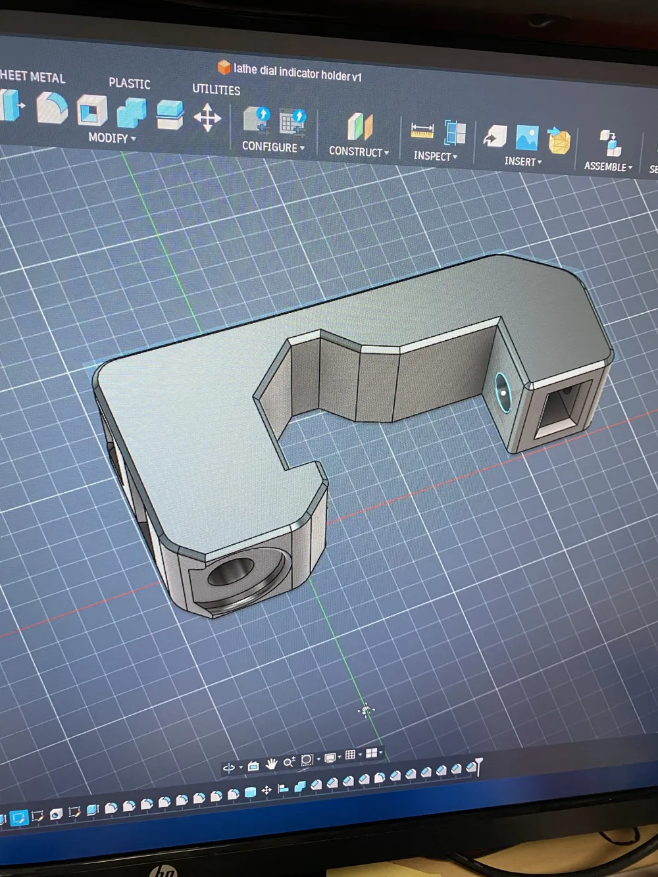Switch to the PLASTIC tab
The width and height of the screenshot is (658, 877).
coord(130,84)
